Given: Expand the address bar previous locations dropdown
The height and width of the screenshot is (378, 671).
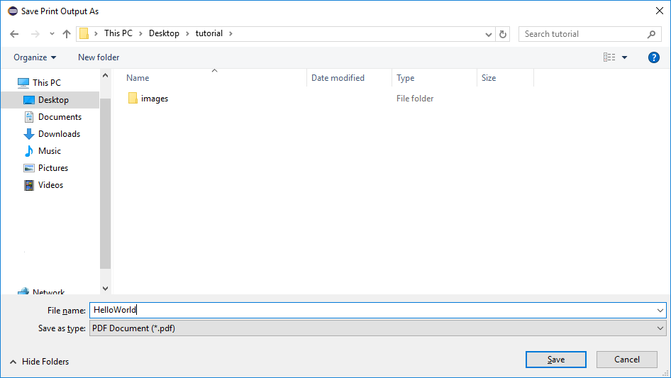Looking at the screenshot, I should 489,34.
